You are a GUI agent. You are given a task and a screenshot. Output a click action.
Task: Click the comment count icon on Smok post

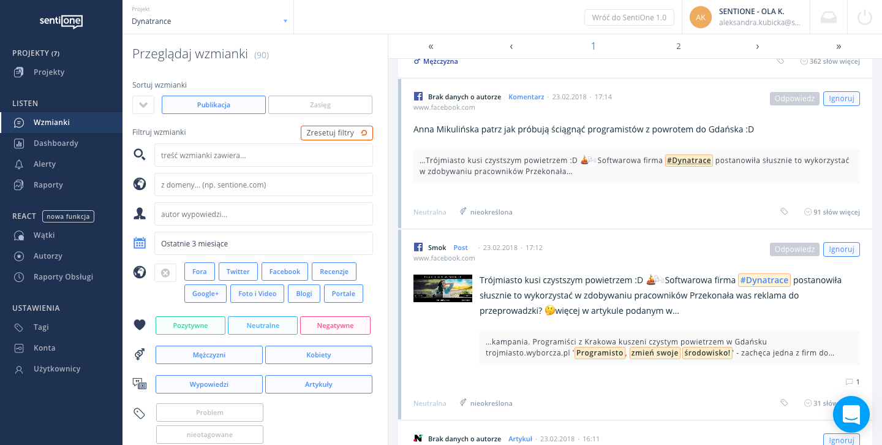coord(849,382)
